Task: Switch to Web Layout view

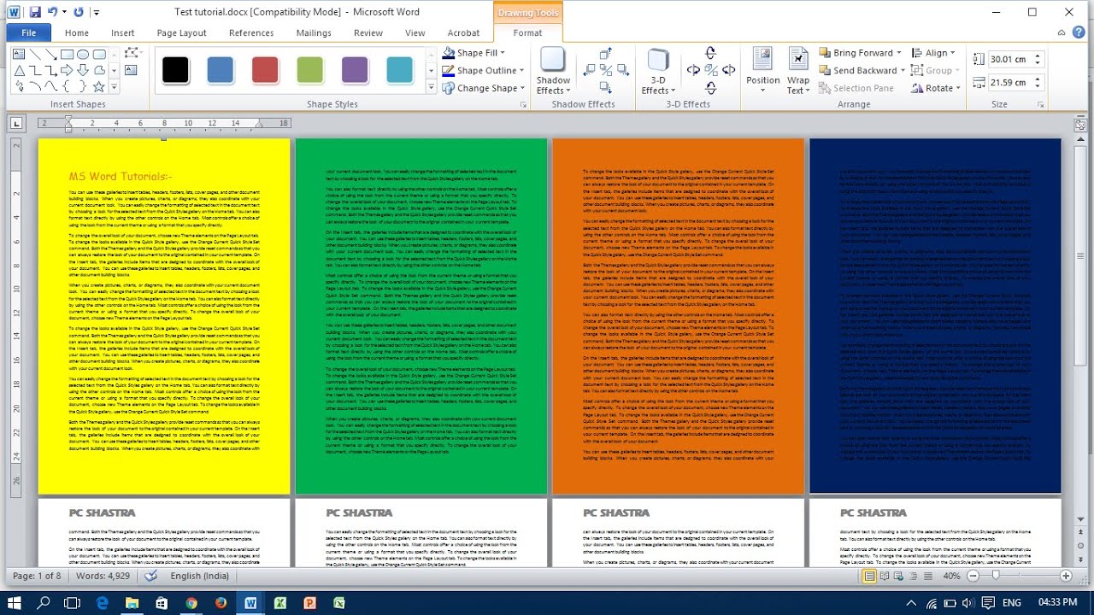Action: (x=898, y=576)
